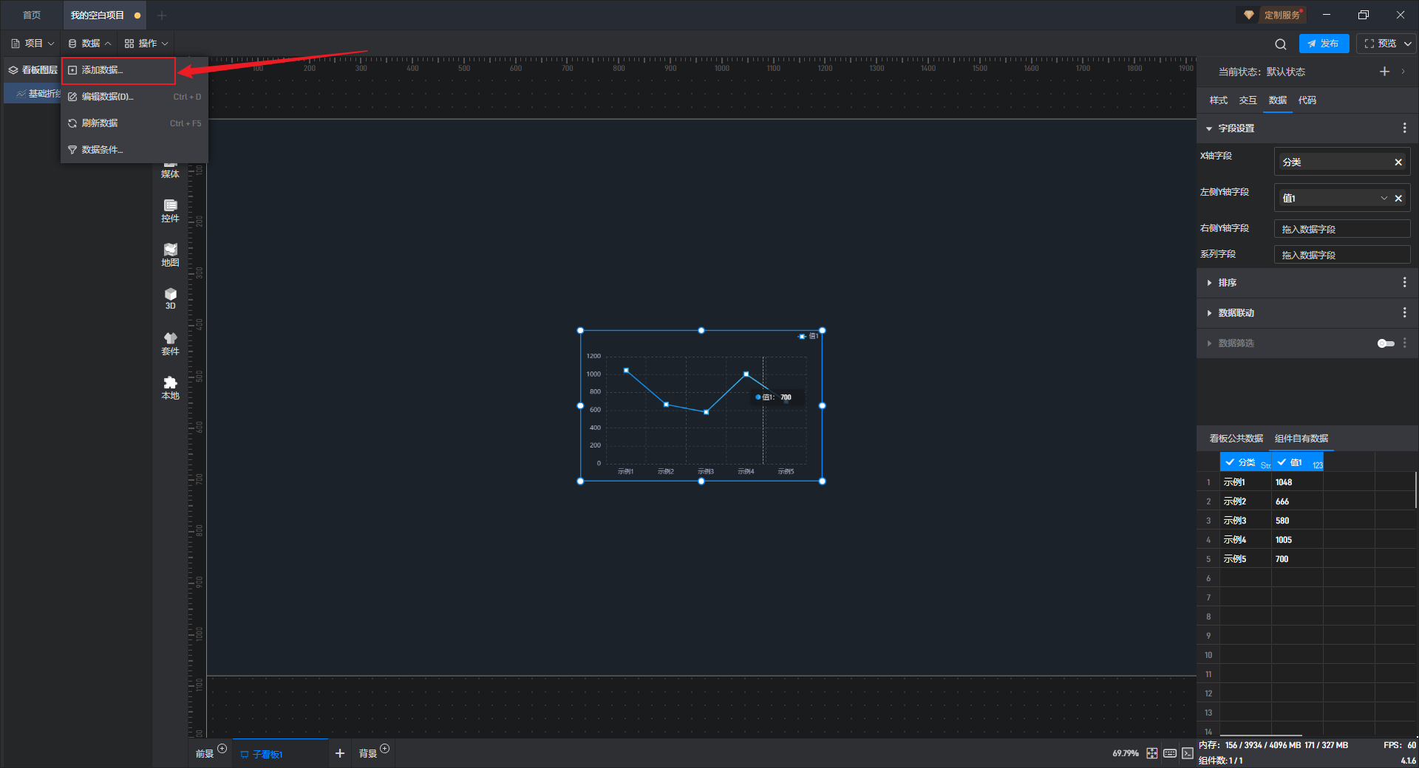Open the keyboard shortcuts icon
This screenshot has width=1419, height=768.
pos(1170,753)
